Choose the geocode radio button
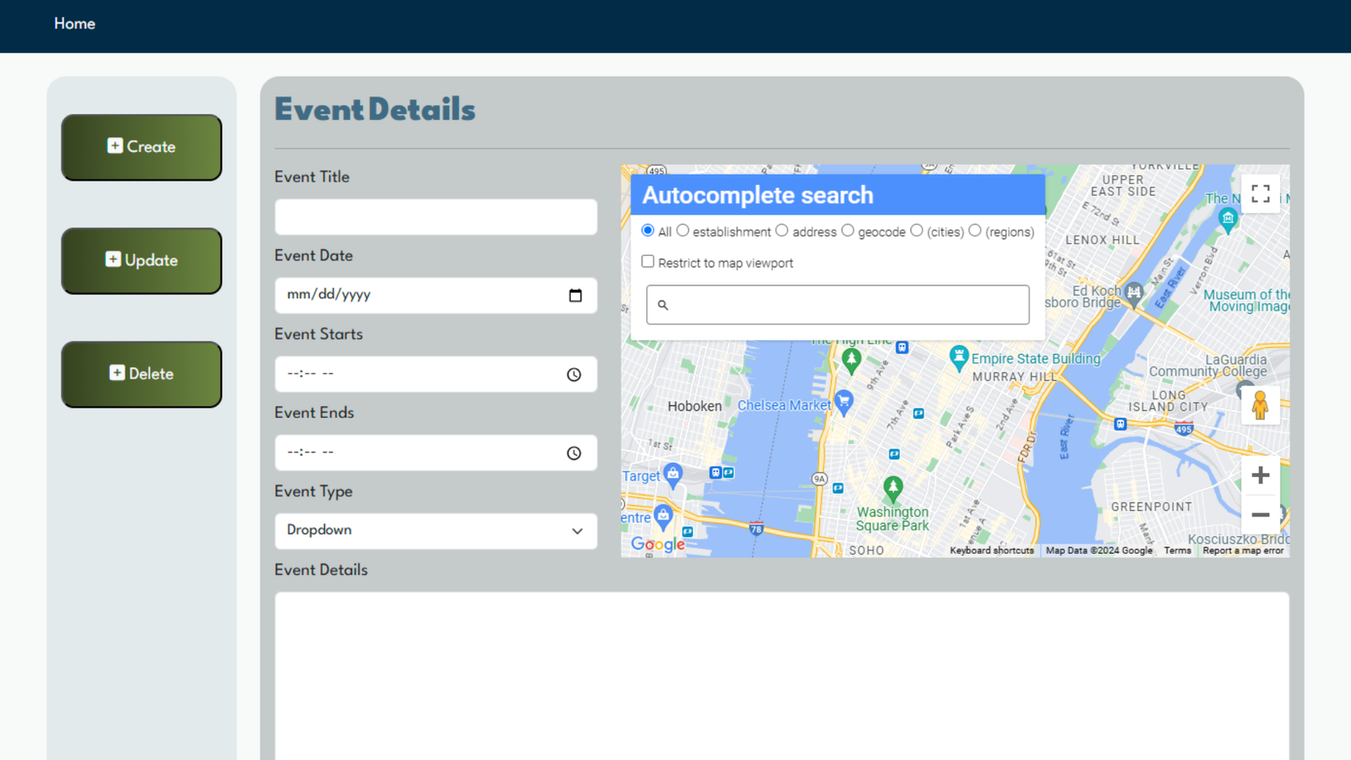This screenshot has height=760, width=1351. pyautogui.click(x=848, y=231)
